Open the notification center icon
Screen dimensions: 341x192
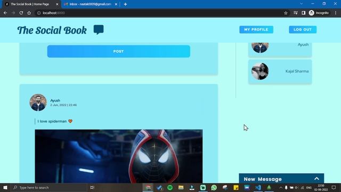coord(334,187)
